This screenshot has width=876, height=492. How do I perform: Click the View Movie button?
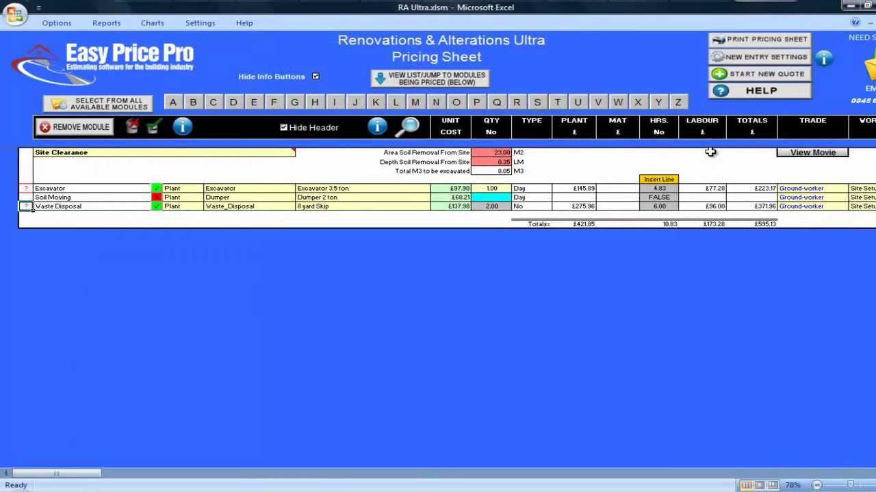(813, 152)
